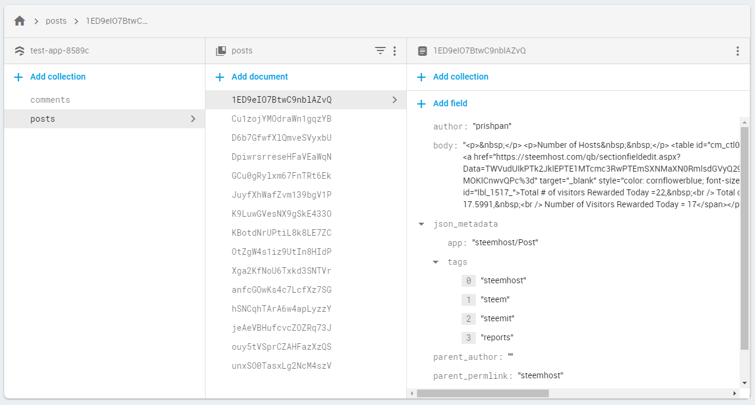The image size is (755, 405).
Task: Click the test-app-8589c database icon
Action: 20,51
